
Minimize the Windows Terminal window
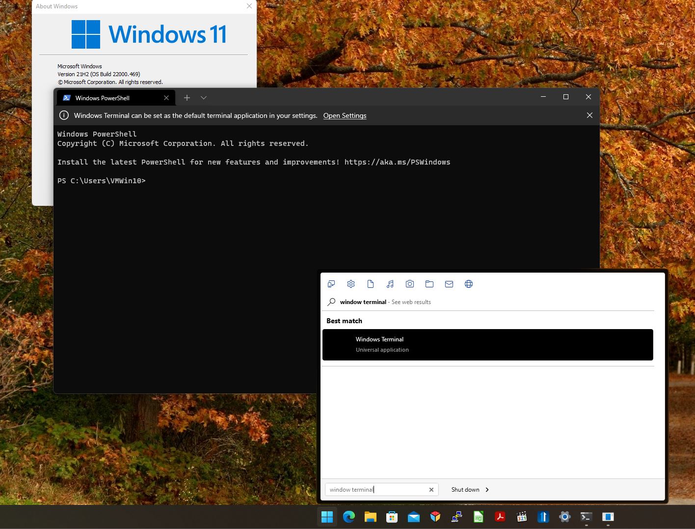coord(543,97)
